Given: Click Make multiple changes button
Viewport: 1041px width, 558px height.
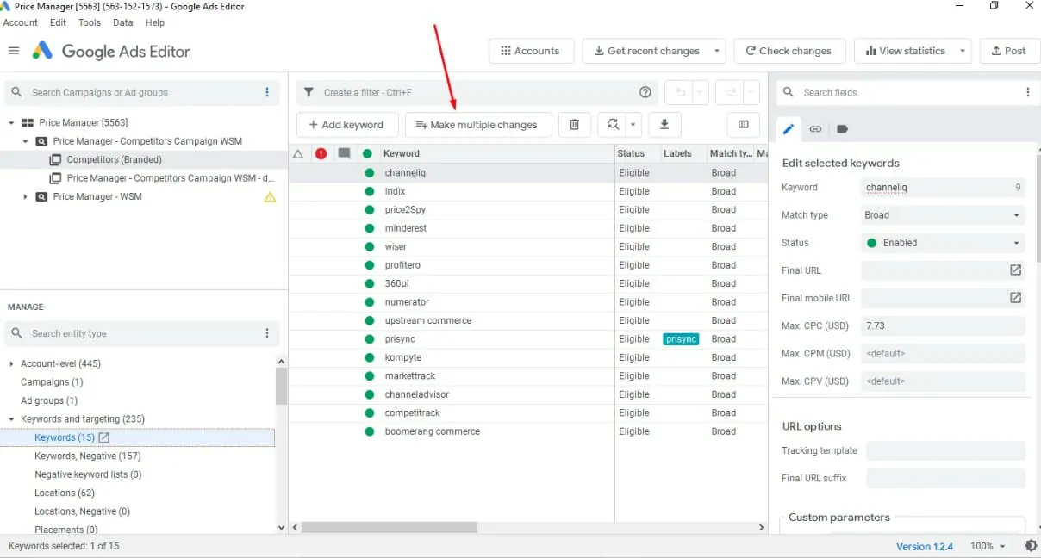Looking at the screenshot, I should [x=478, y=125].
